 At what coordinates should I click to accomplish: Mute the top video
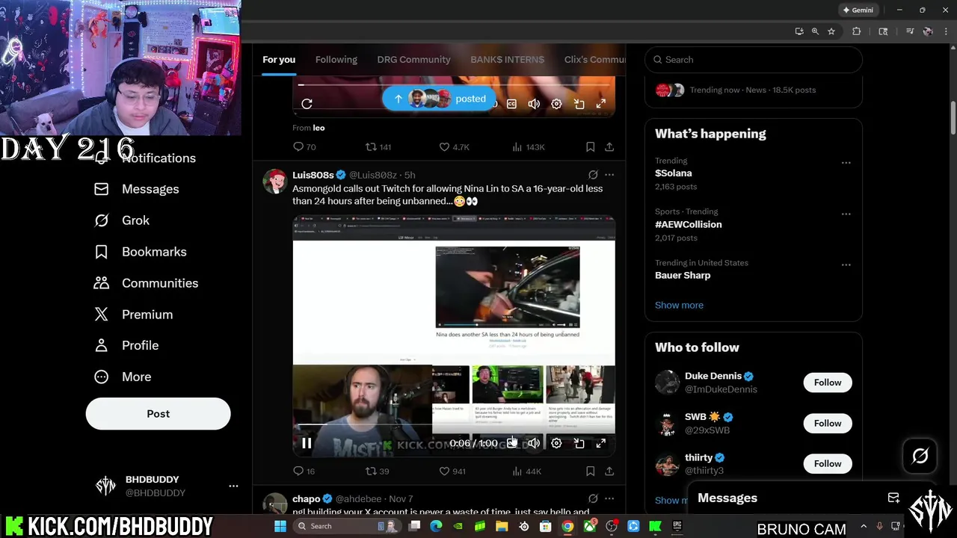[x=534, y=104]
